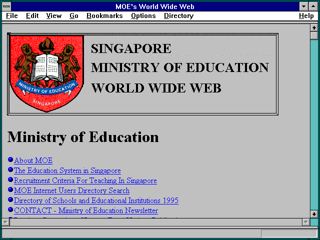Open the window control menu box
Screen dimensions: 320x240
point(6,6)
